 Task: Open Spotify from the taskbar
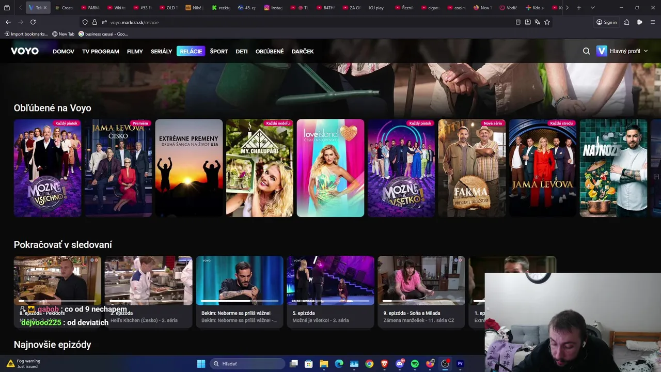point(415,364)
